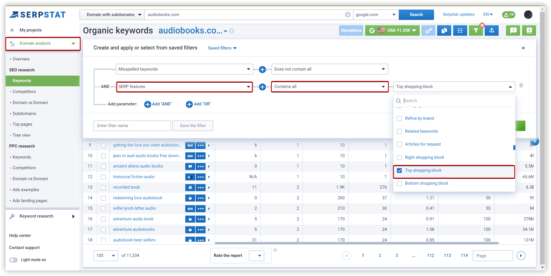Open the user profile avatar
This screenshot has width=551, height=276.
coord(528,15)
